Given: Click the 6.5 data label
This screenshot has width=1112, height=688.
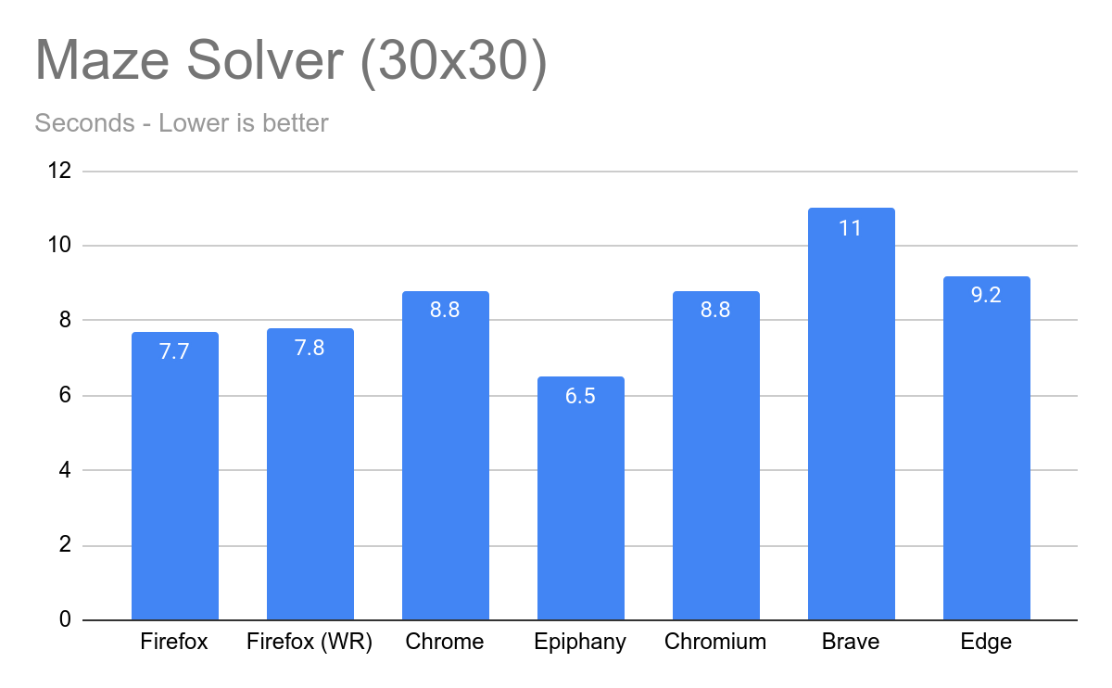Looking at the screenshot, I should click(580, 396).
